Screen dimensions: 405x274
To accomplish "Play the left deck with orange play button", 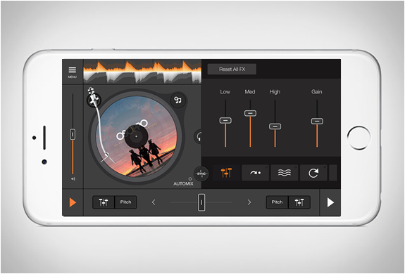I will [73, 202].
